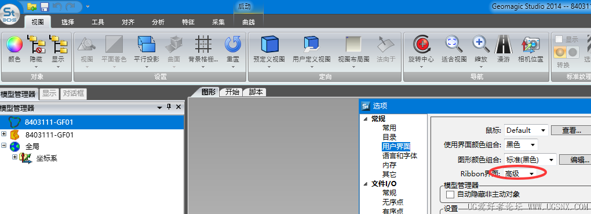Click the 旋转中心 rotation center icon
Screen dimensions: 591x214
pyautogui.click(x=421, y=45)
